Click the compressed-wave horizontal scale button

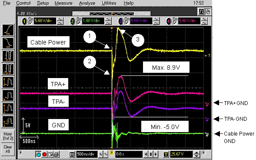click(x=101, y=154)
